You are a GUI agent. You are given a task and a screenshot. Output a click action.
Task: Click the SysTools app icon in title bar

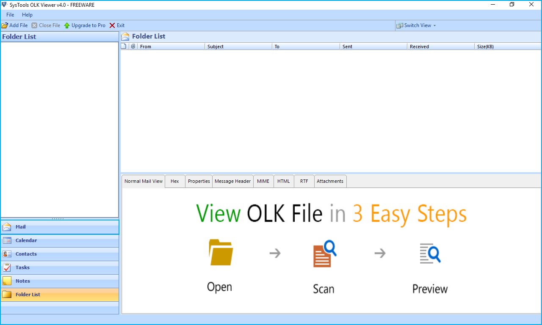pos(4,5)
